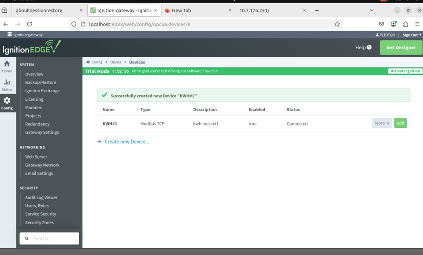423x255 pixels.
Task: Bookmark this page with star icon
Action: click(337, 24)
